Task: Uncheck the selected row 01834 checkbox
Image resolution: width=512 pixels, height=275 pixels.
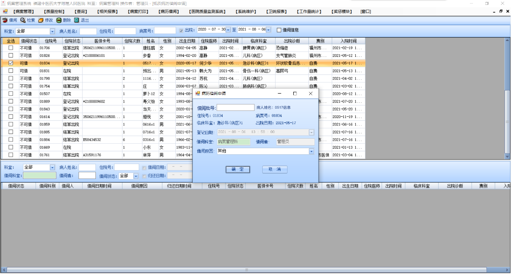Action: click(11, 63)
